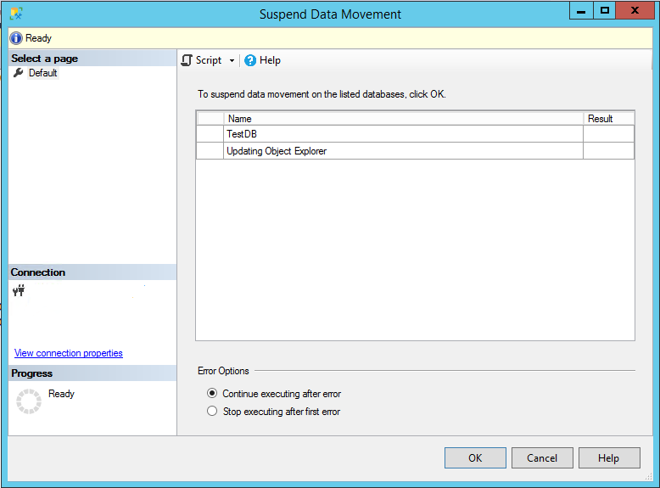Click the wrench icon beside Default

(x=19, y=73)
